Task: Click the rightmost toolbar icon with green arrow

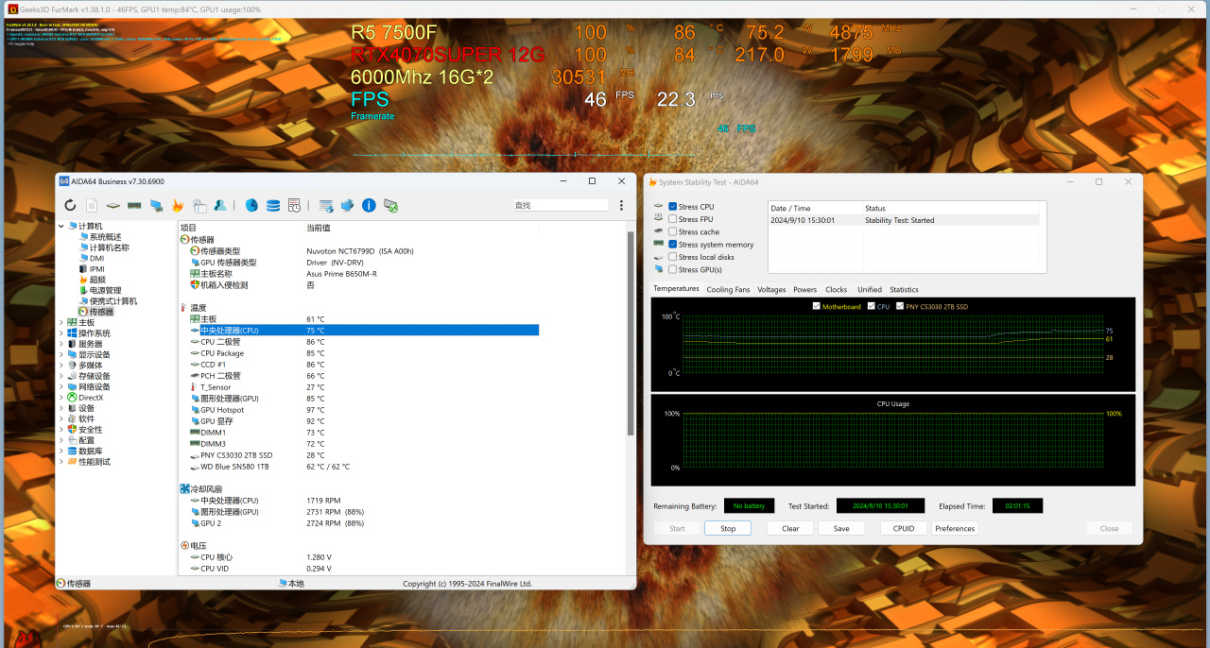Action: (390, 205)
